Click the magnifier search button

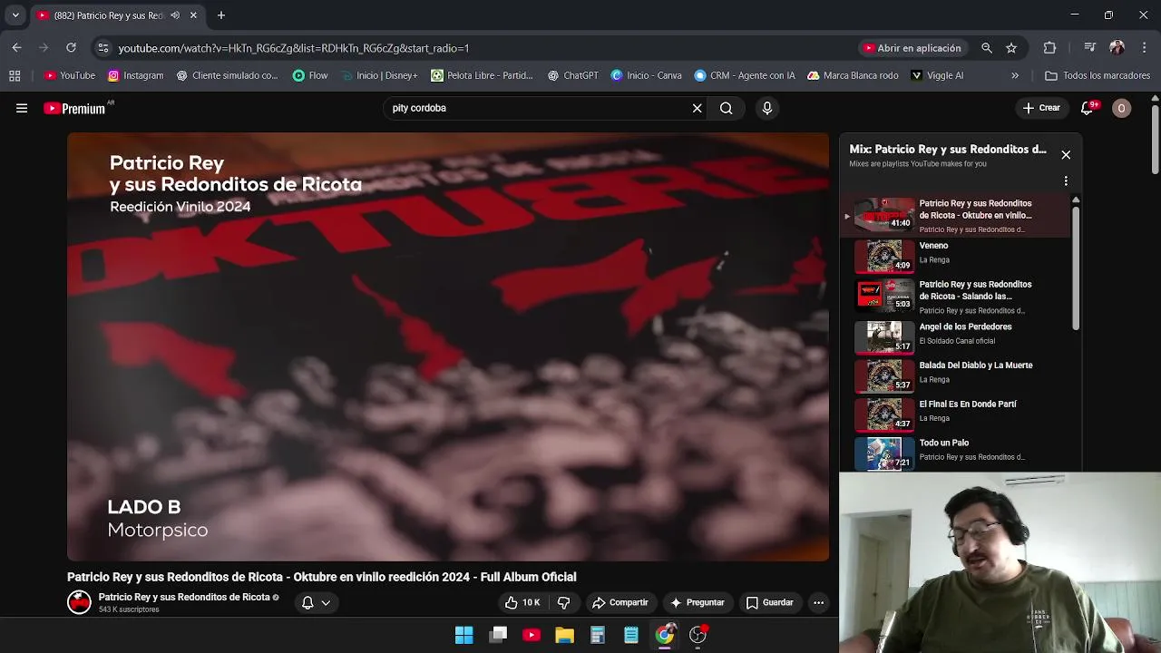726,108
